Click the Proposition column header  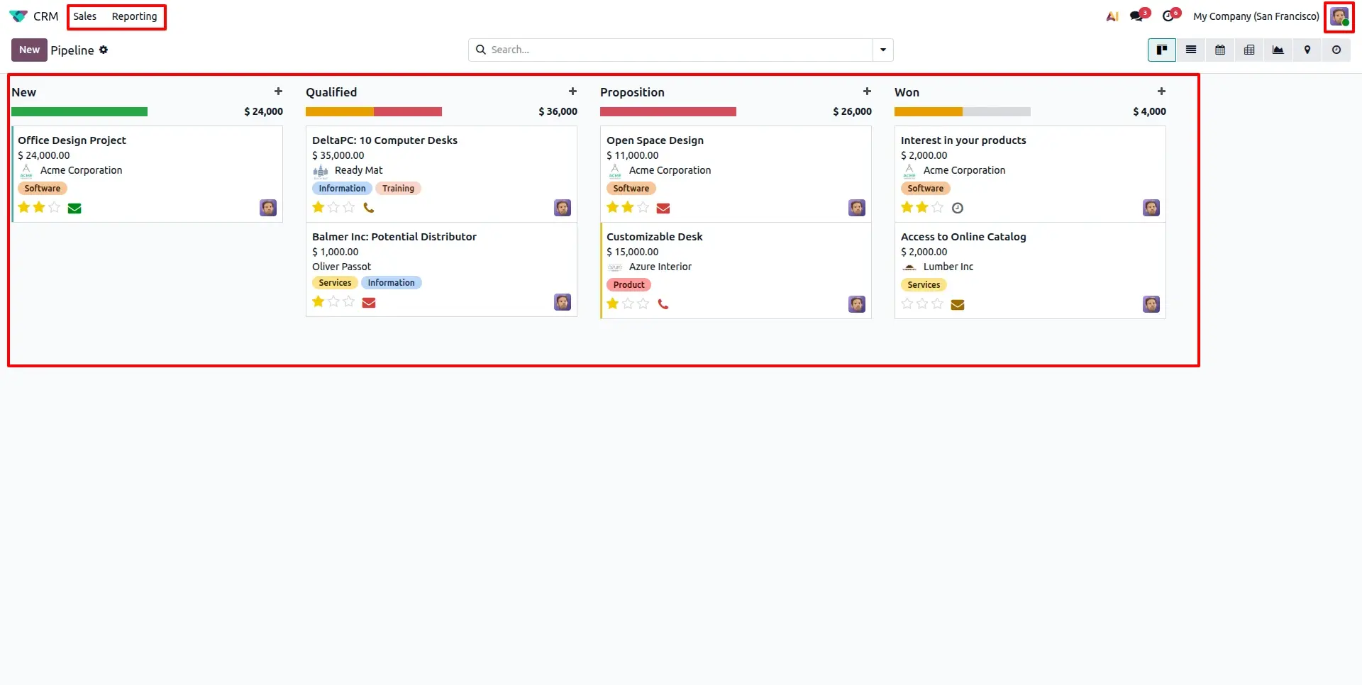(x=632, y=92)
